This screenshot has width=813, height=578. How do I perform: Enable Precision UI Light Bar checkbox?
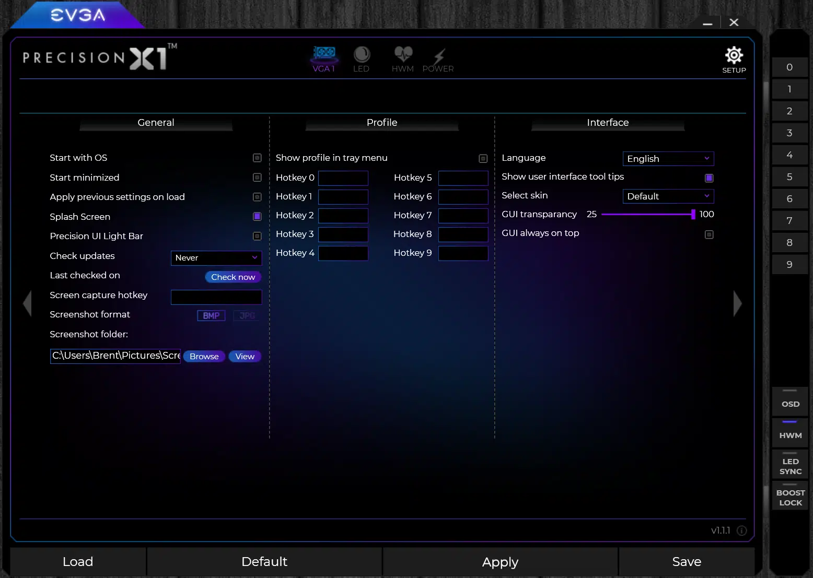click(257, 236)
